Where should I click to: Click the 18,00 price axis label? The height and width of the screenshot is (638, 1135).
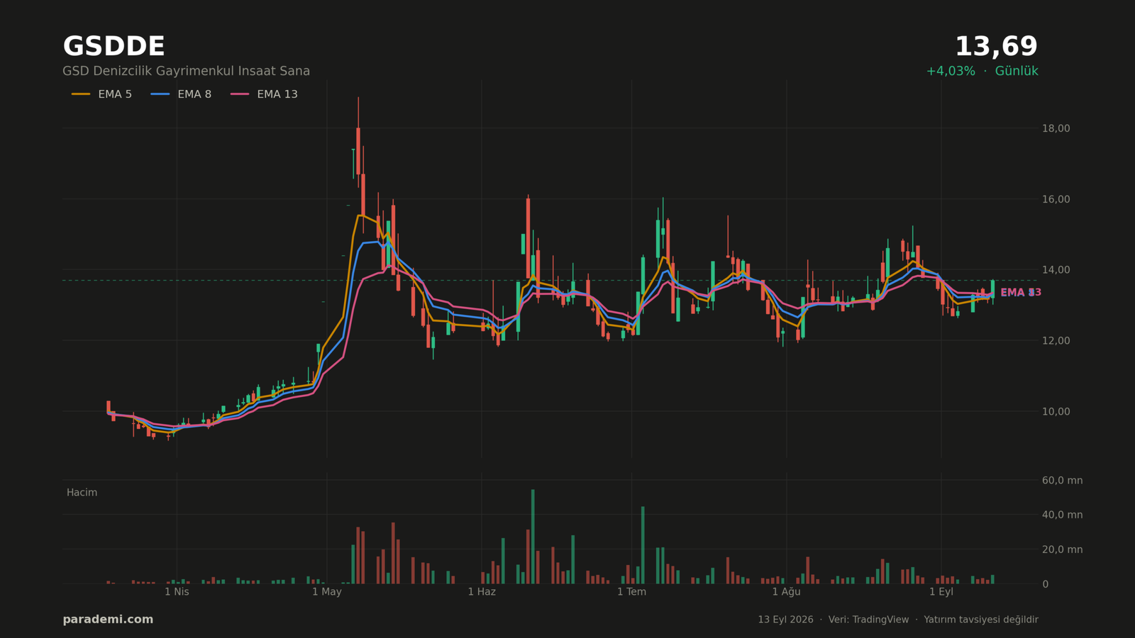pyautogui.click(x=1056, y=128)
